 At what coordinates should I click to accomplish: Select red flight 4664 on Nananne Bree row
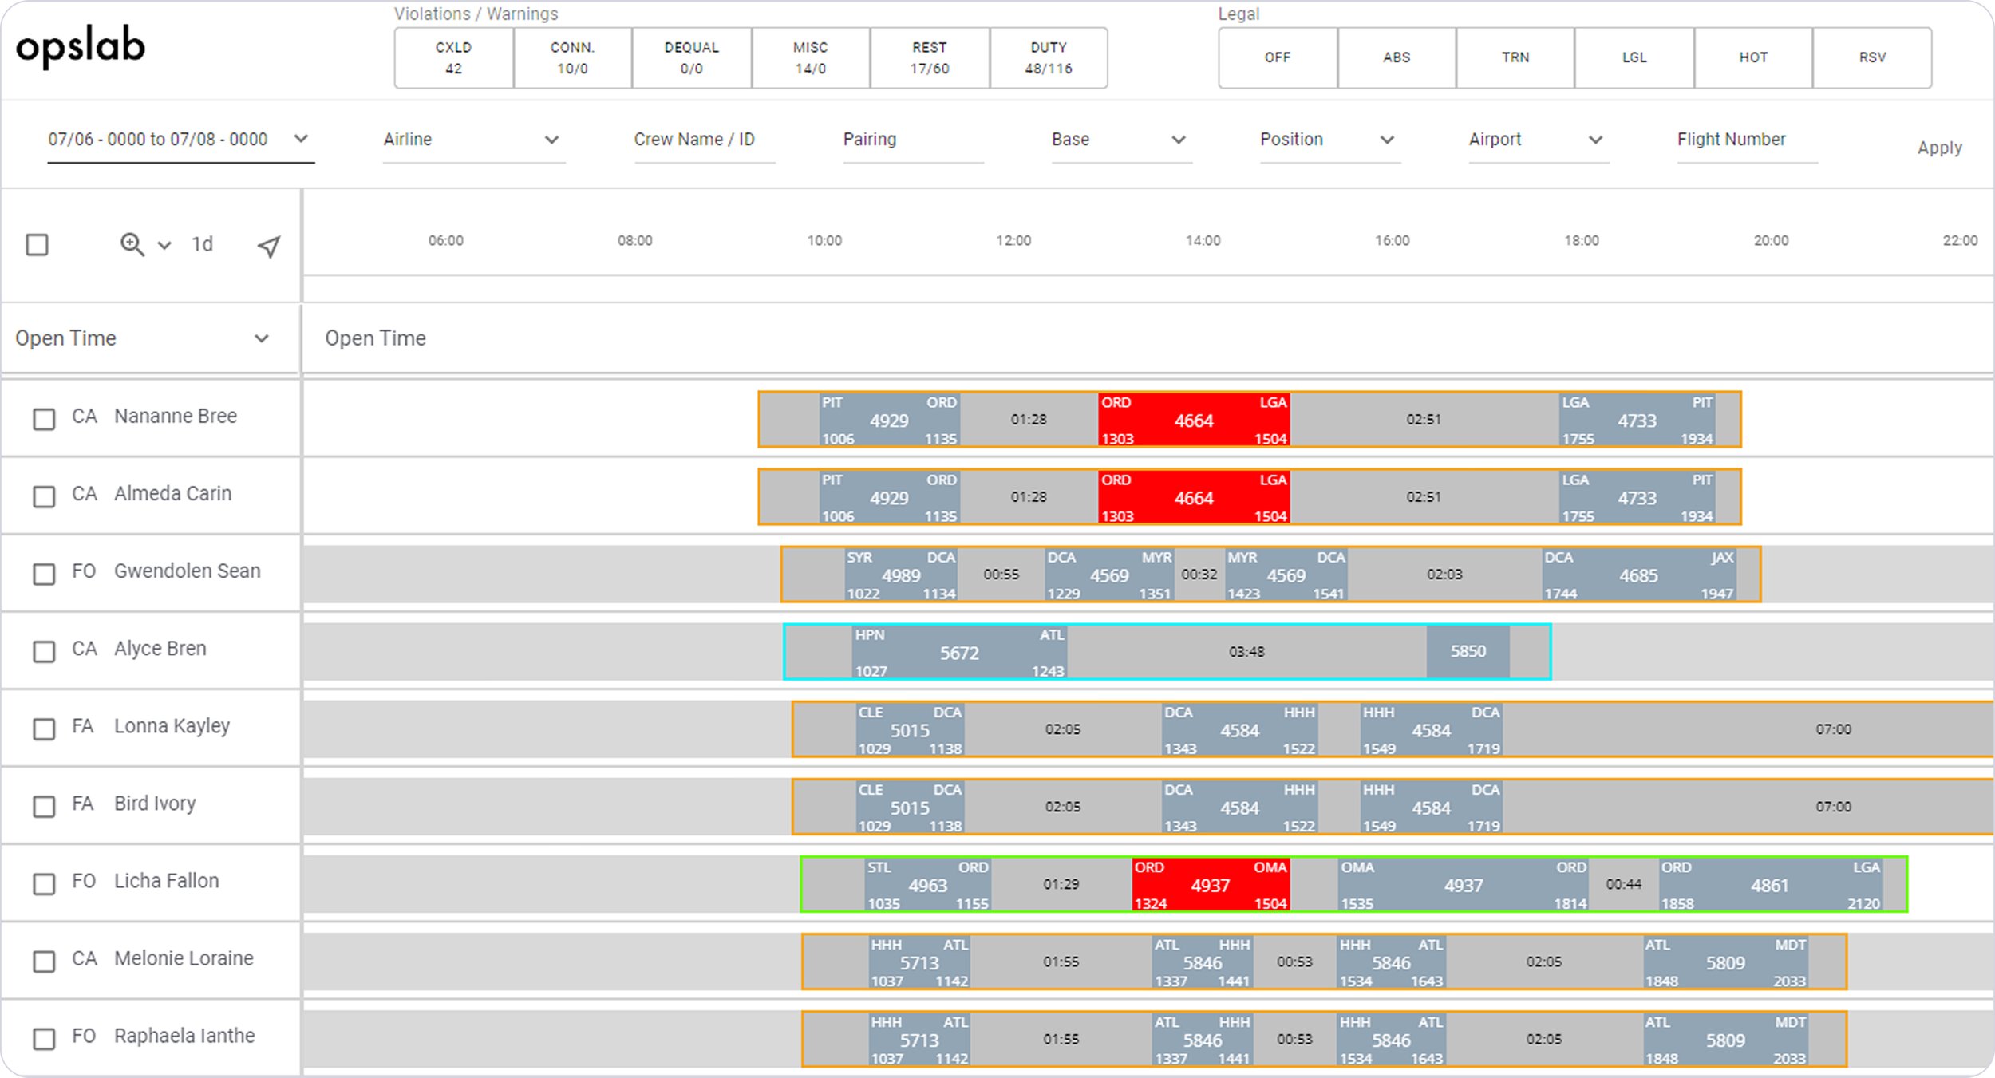(x=1194, y=420)
